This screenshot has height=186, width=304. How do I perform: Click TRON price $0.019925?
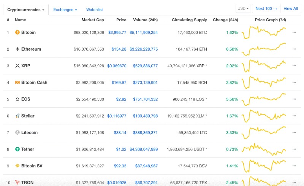pos(117,183)
